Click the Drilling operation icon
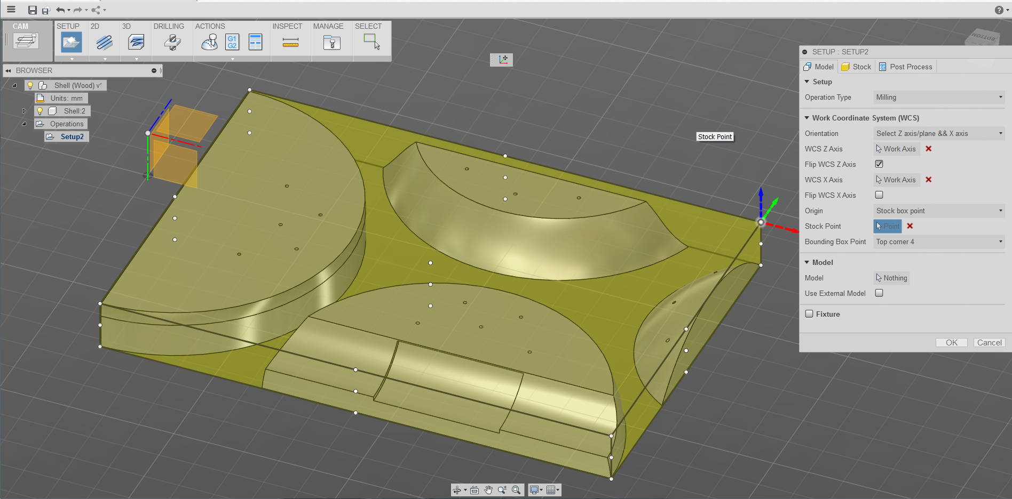Image resolution: width=1012 pixels, height=499 pixels. [x=172, y=42]
